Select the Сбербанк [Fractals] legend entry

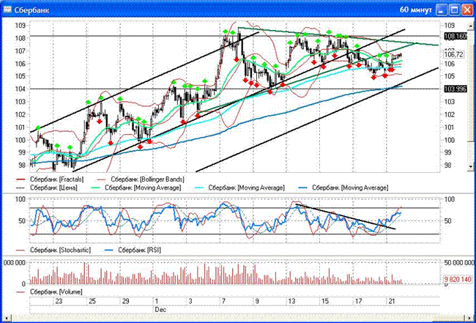[x=50, y=179]
